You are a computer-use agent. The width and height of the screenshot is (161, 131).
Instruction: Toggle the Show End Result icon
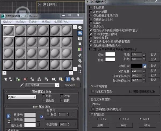pyautogui.click(x=68, y=79)
